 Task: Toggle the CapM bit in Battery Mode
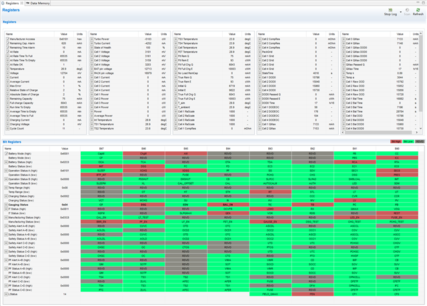[101, 154]
